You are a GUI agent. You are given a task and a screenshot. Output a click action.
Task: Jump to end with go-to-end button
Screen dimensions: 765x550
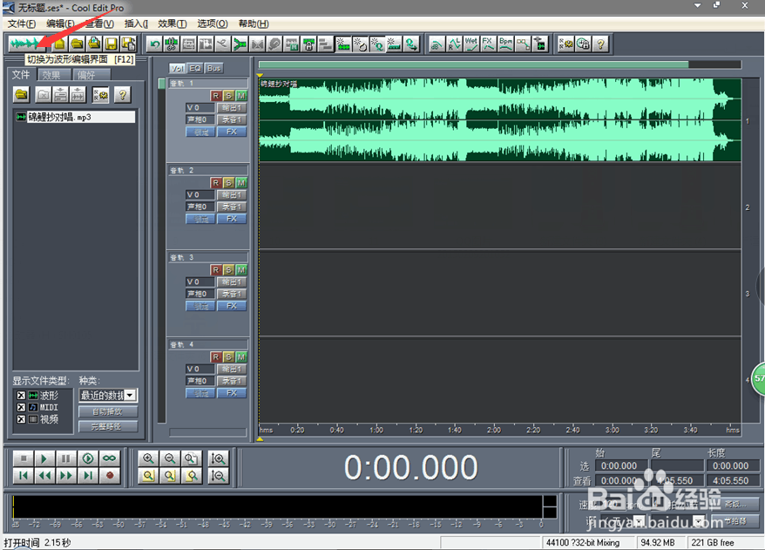[x=88, y=475]
